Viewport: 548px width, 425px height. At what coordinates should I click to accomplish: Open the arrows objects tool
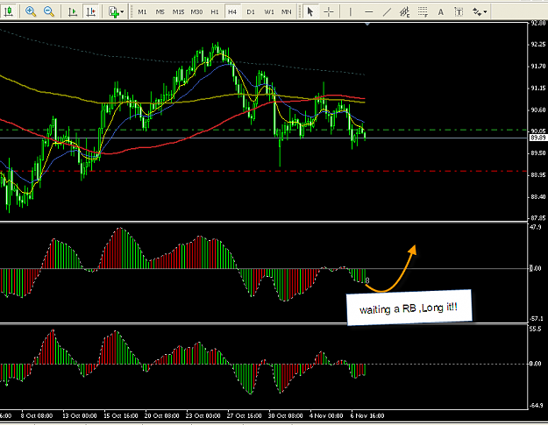(477, 12)
